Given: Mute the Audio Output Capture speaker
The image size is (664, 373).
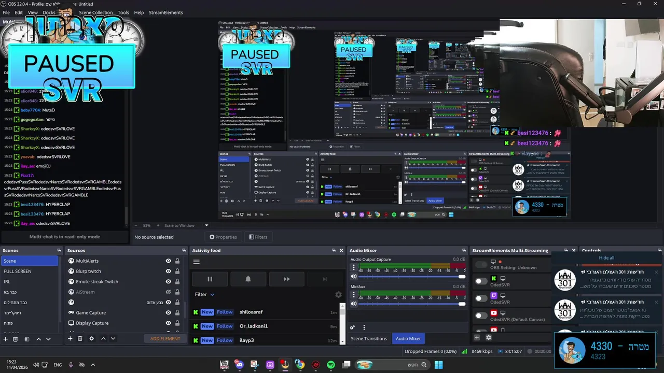Looking at the screenshot, I should (x=354, y=277).
